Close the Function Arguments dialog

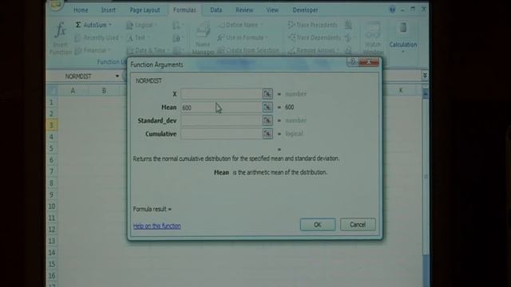click(369, 61)
